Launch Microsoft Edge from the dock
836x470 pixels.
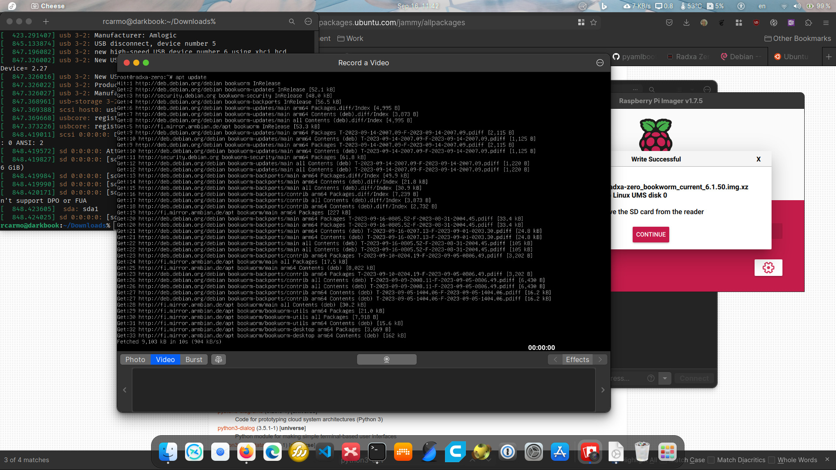tap(273, 452)
